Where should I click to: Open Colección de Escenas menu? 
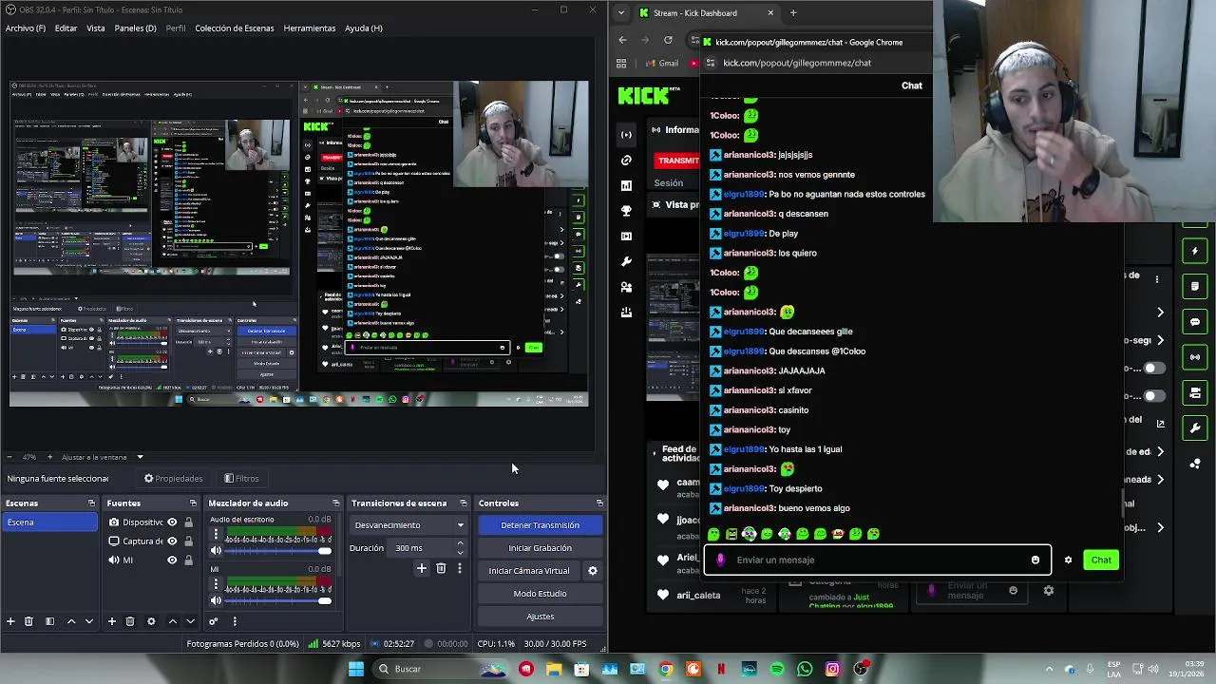[235, 28]
